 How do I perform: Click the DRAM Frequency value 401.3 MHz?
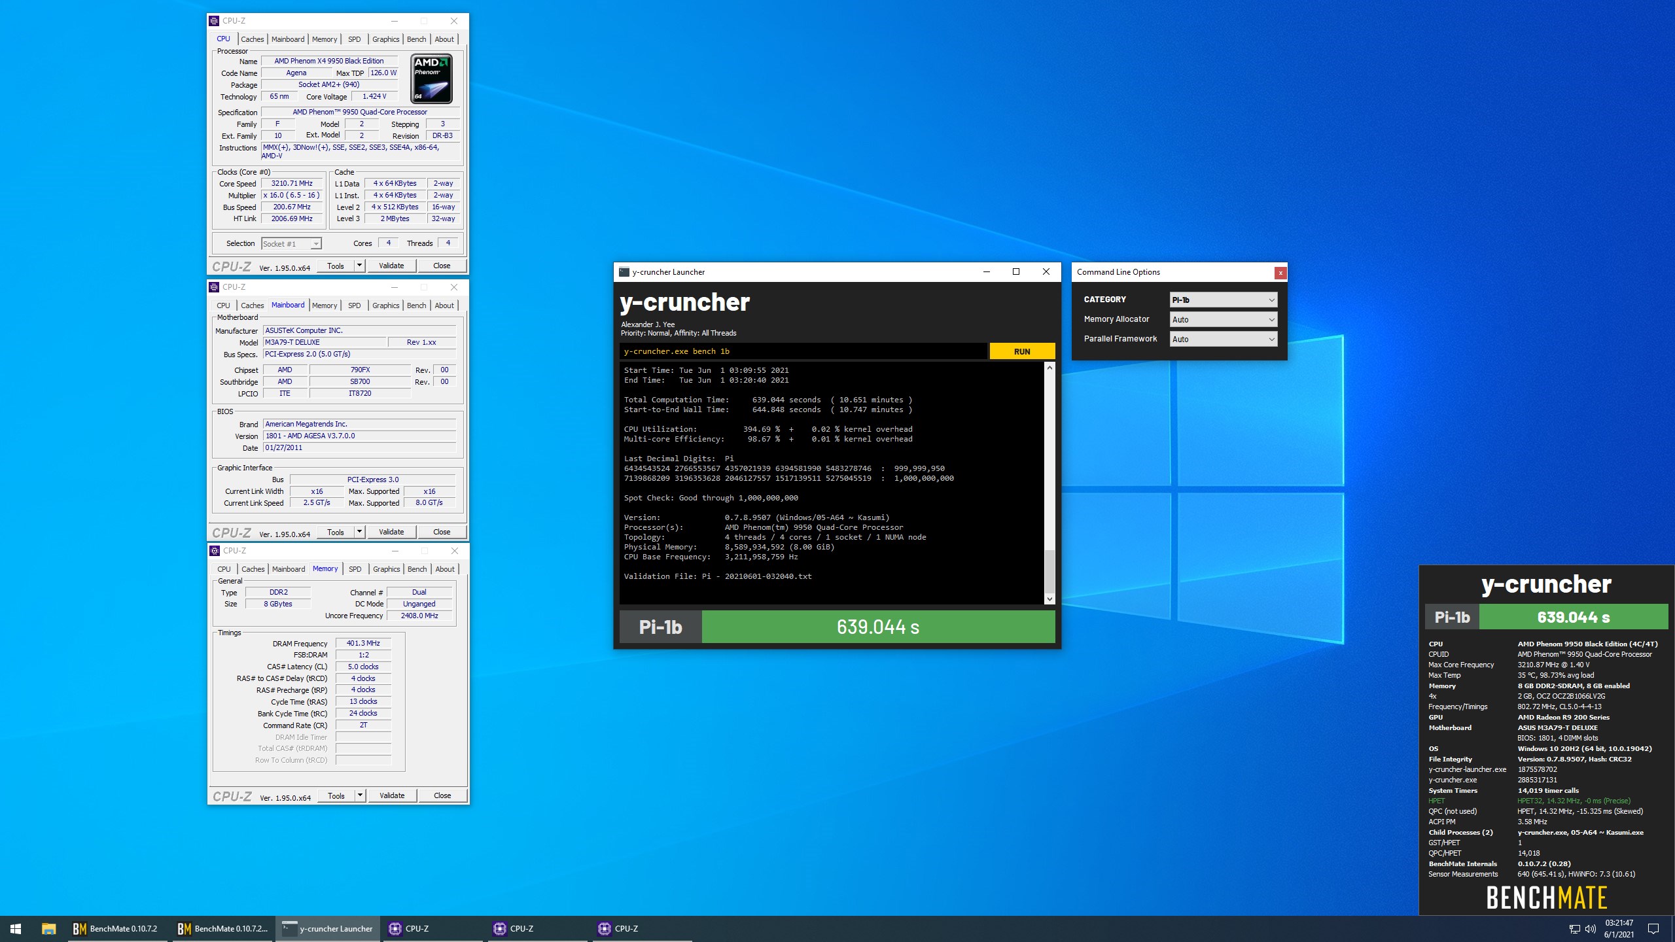(x=363, y=643)
